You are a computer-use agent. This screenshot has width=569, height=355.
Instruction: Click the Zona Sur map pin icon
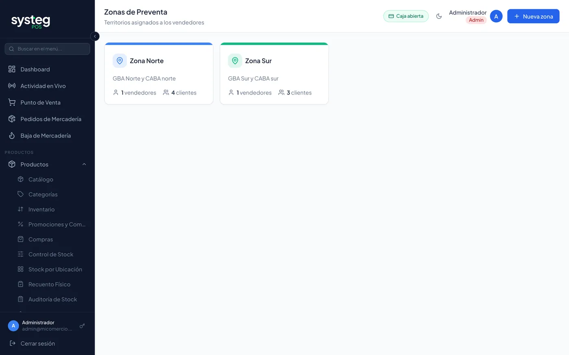point(235,61)
